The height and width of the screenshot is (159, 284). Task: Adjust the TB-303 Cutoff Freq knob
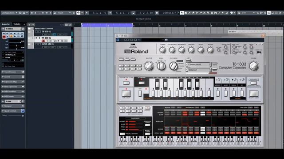coord(172,50)
